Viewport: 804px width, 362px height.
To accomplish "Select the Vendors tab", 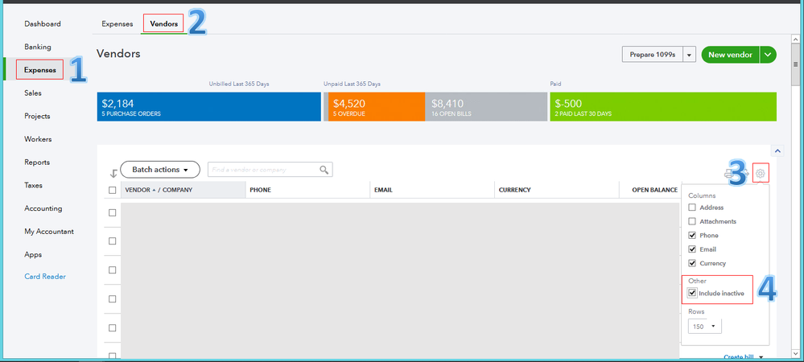I will (164, 23).
